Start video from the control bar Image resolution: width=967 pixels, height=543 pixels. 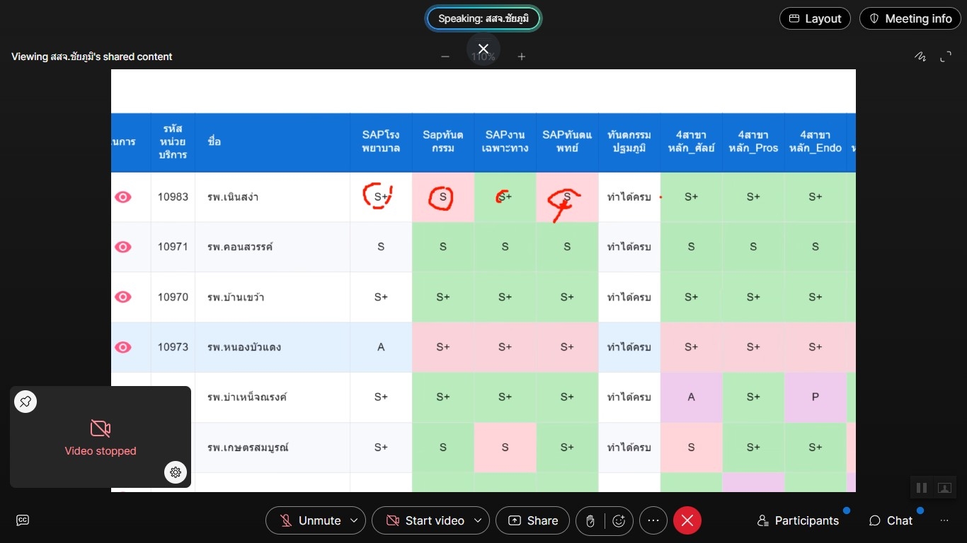point(425,520)
